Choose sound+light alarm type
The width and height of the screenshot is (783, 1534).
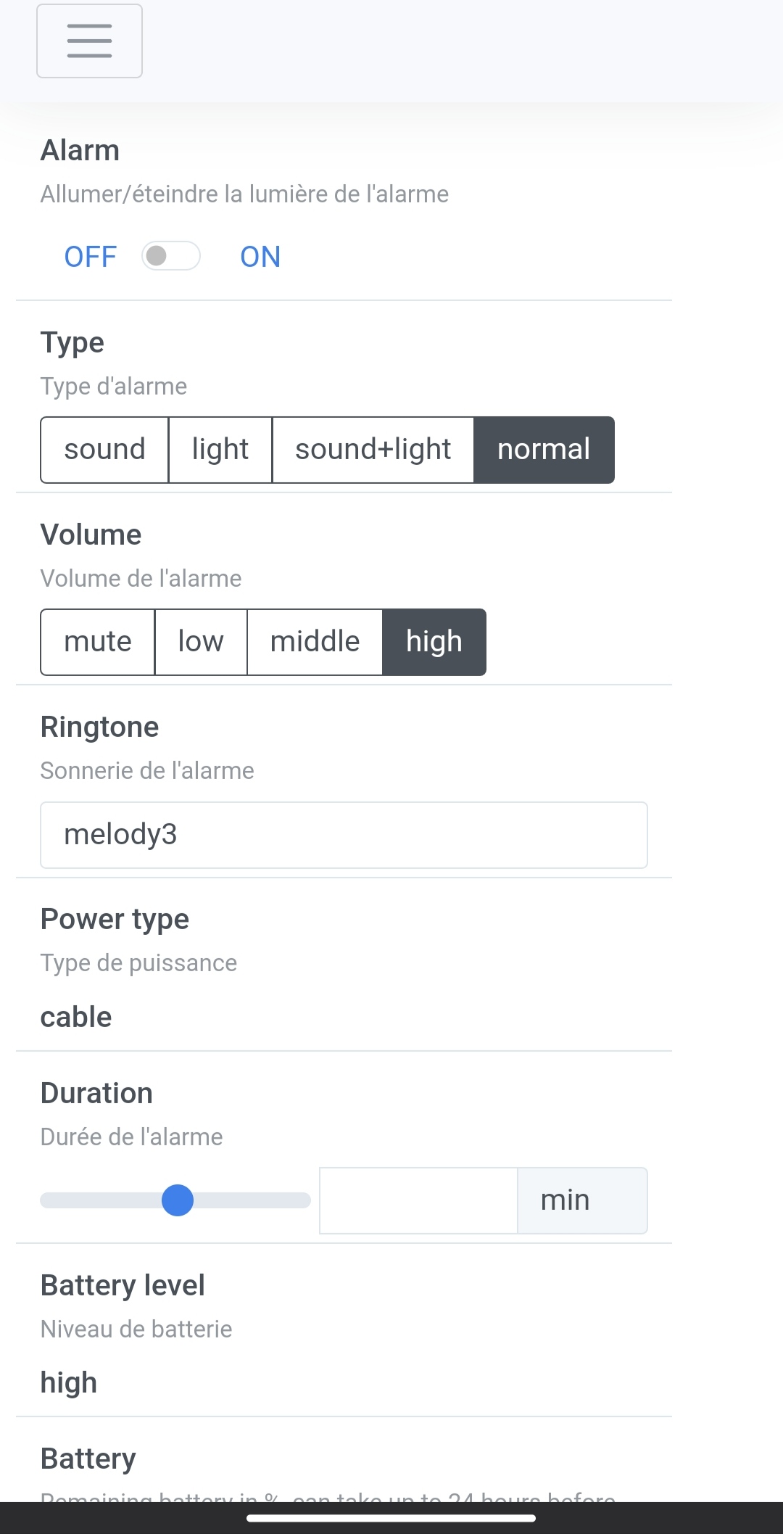(373, 450)
